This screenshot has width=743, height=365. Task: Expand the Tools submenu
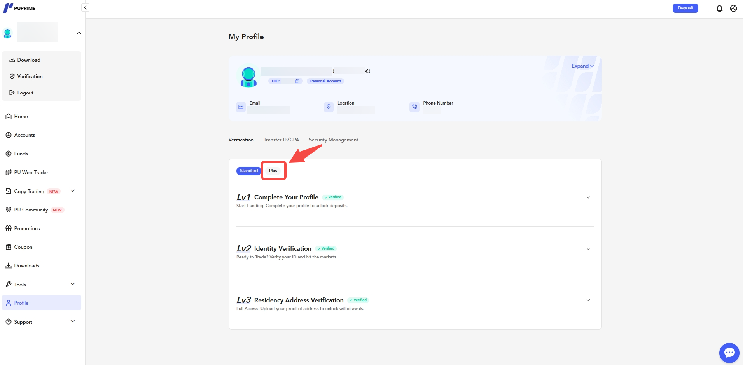73,284
